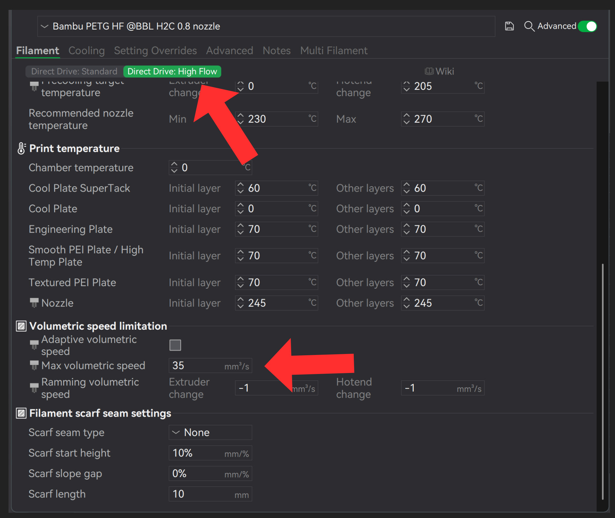Switch to the Filament tab
The width and height of the screenshot is (615, 518).
[x=37, y=51]
